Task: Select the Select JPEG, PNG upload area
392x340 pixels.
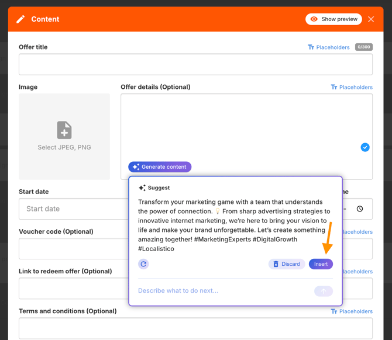Action: (x=64, y=137)
